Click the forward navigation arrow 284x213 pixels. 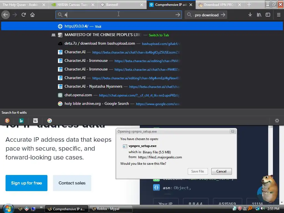click(15, 15)
